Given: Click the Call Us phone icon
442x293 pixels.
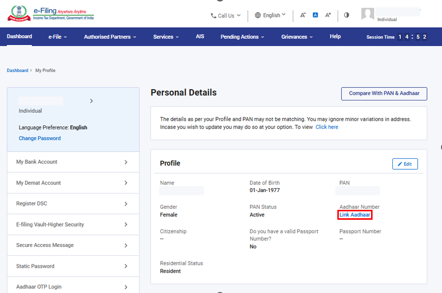Looking at the screenshot, I should pos(213,16).
